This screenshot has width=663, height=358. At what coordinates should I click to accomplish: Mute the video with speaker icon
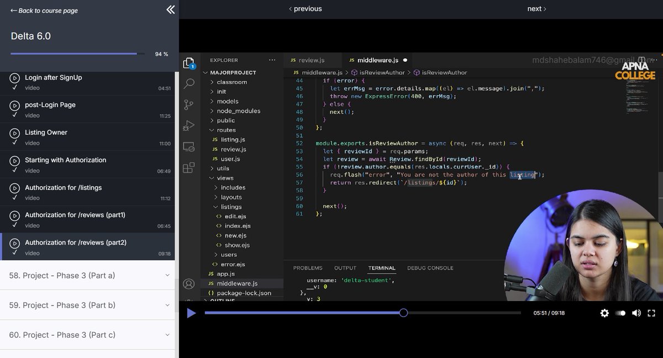[636, 313]
